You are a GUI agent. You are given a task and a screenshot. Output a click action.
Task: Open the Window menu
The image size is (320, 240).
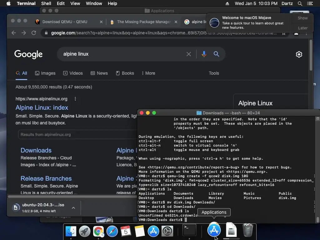pos(94,3)
